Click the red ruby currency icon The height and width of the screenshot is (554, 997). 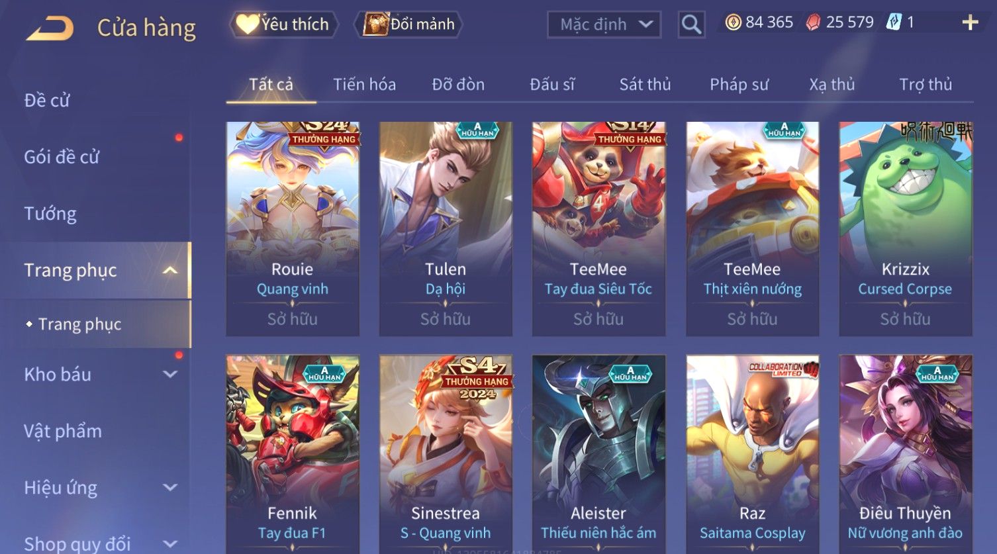pos(813,23)
